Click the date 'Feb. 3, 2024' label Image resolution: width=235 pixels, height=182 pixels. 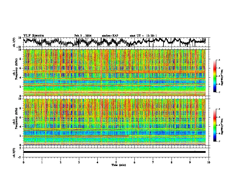coord(83,36)
